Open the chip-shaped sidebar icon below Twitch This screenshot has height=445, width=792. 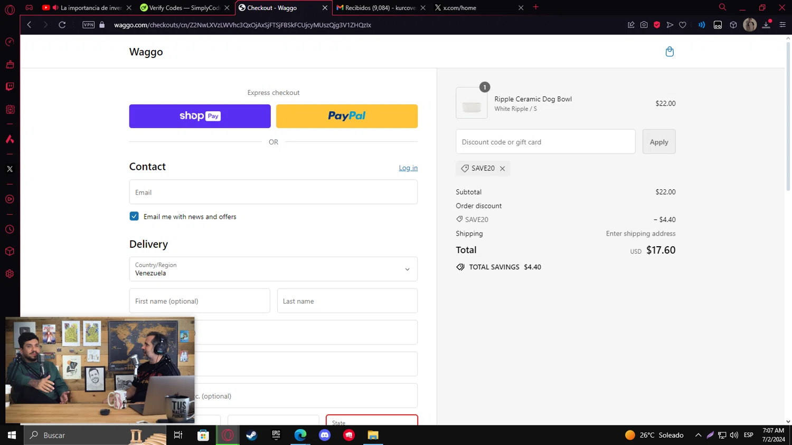click(x=10, y=110)
